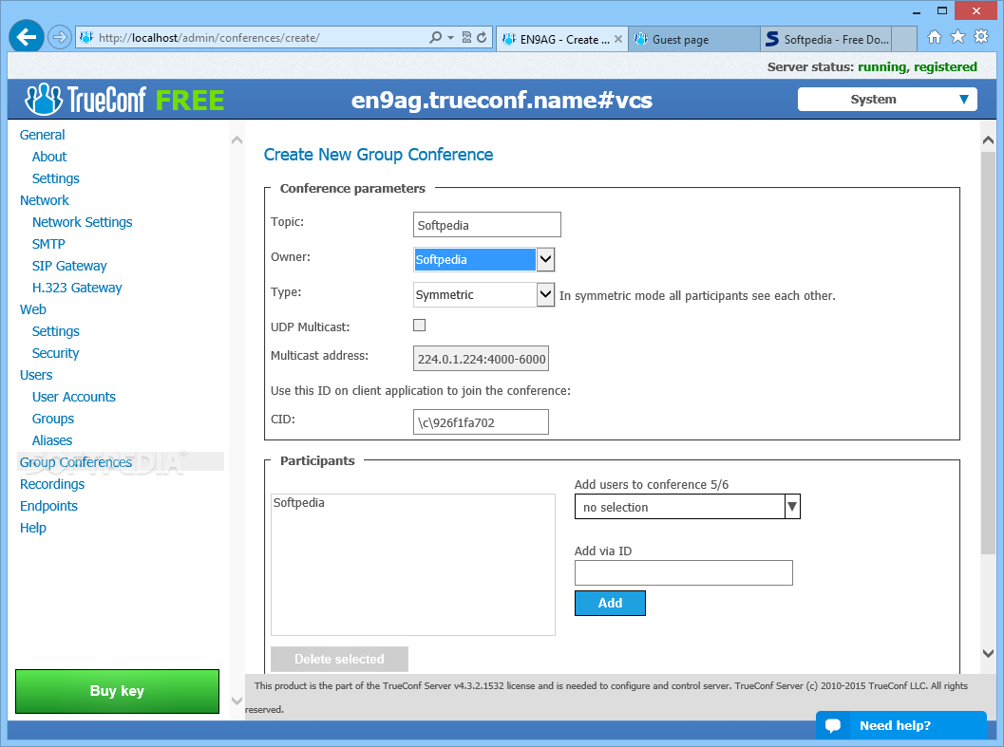Open Group Conferences link
Screen dimensions: 1004x747
76,461
